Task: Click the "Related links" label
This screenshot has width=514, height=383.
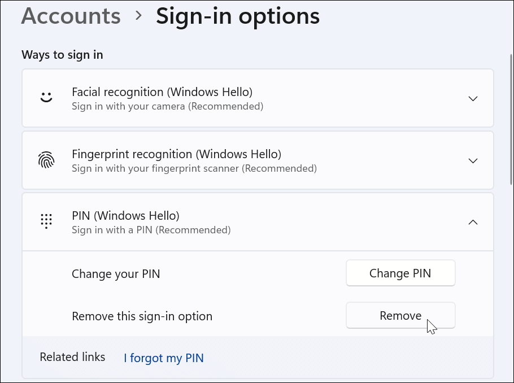Action: click(x=72, y=357)
